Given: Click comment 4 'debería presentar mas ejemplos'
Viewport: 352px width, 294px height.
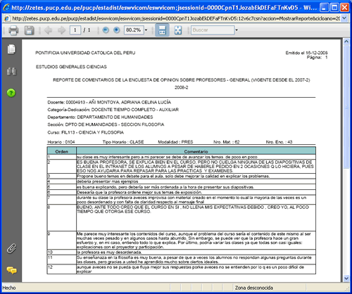Looking at the screenshot, I should (x=108, y=181).
